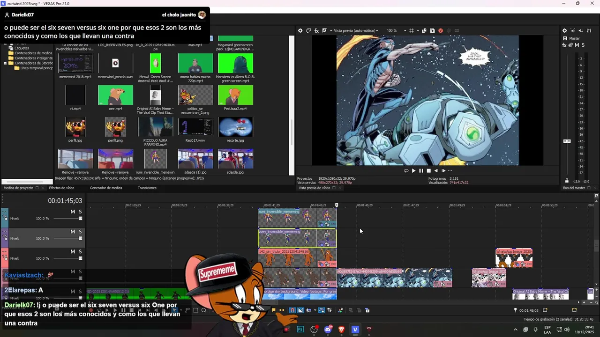Copy preview snapshot to clipboard icon

(424, 30)
